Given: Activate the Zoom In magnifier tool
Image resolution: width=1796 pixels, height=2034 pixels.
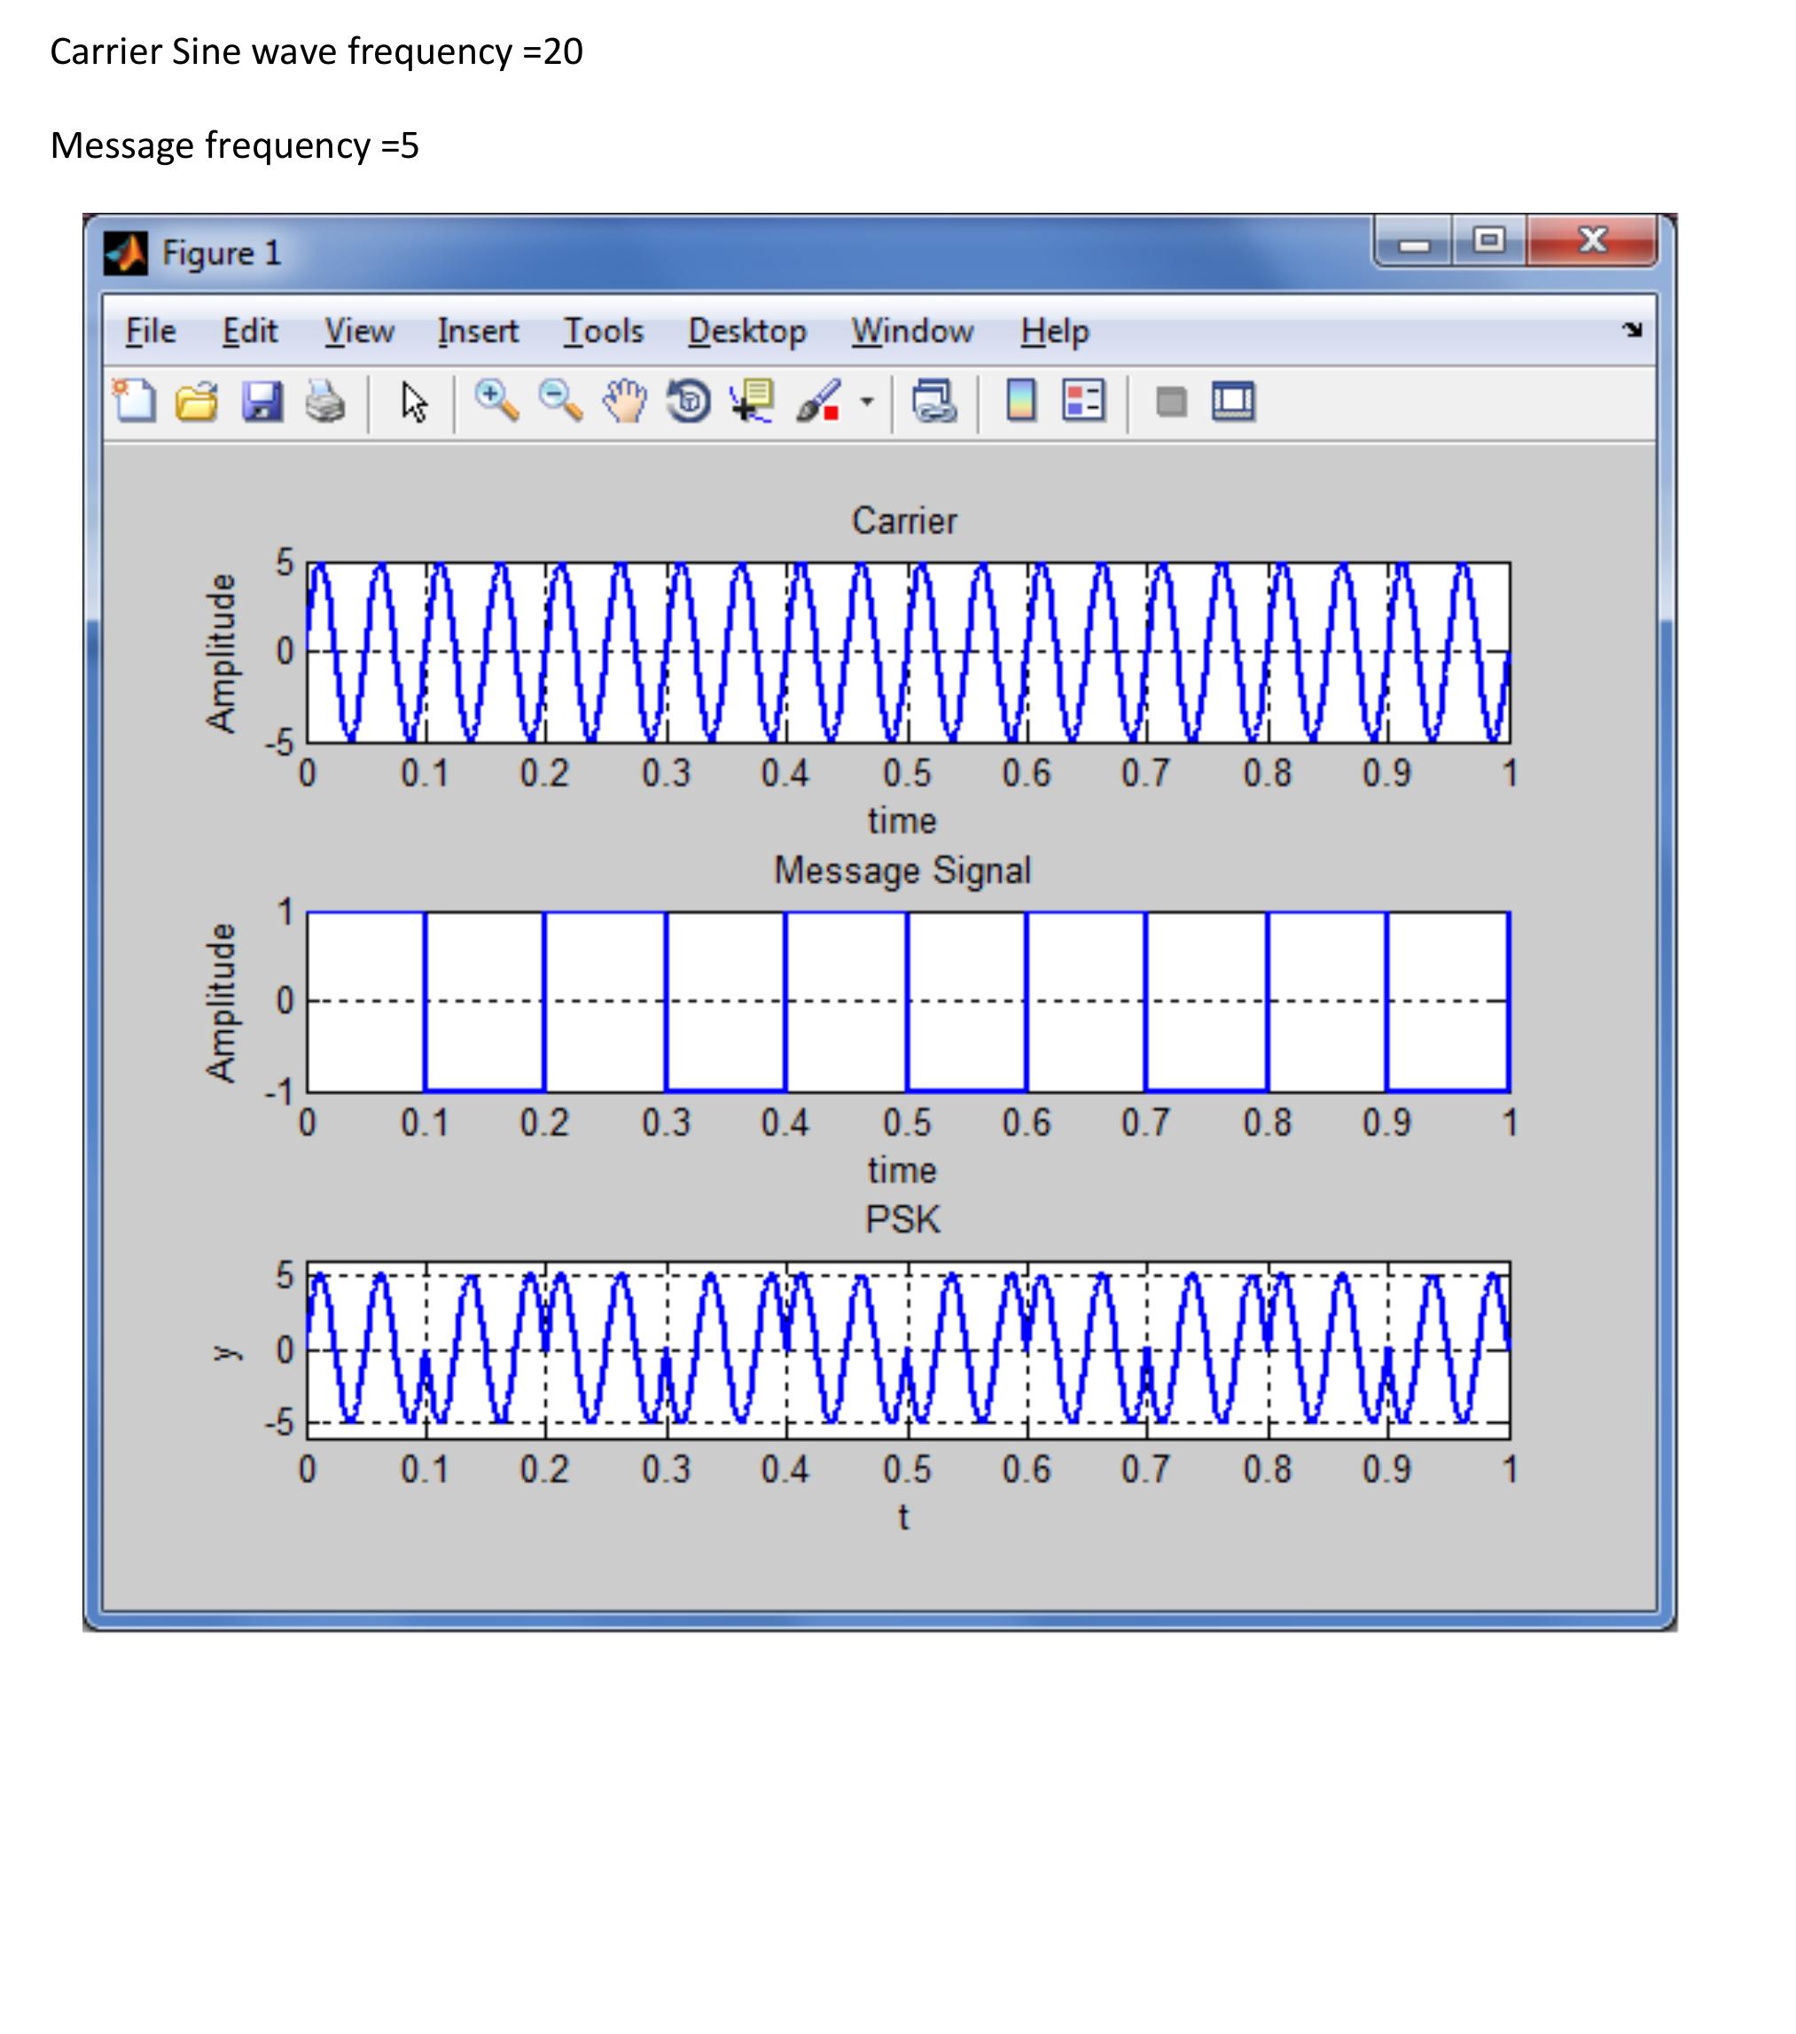Looking at the screenshot, I should point(496,402).
